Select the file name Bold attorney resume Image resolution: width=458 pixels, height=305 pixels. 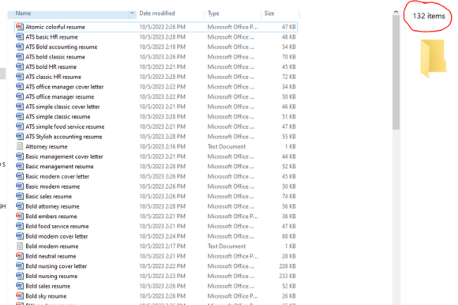coord(52,206)
